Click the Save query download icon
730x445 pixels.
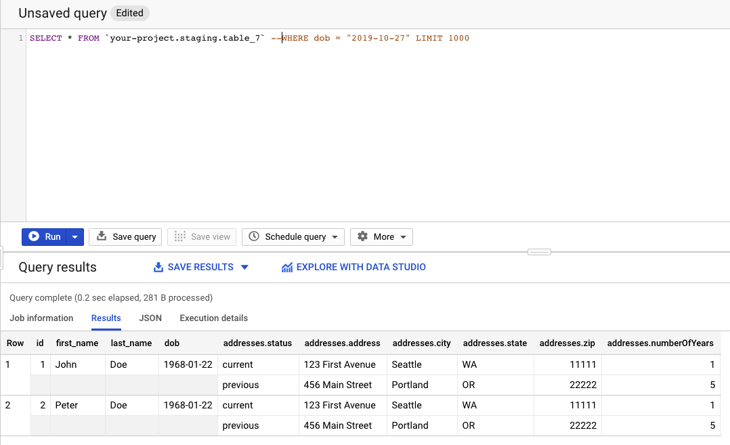[102, 236]
